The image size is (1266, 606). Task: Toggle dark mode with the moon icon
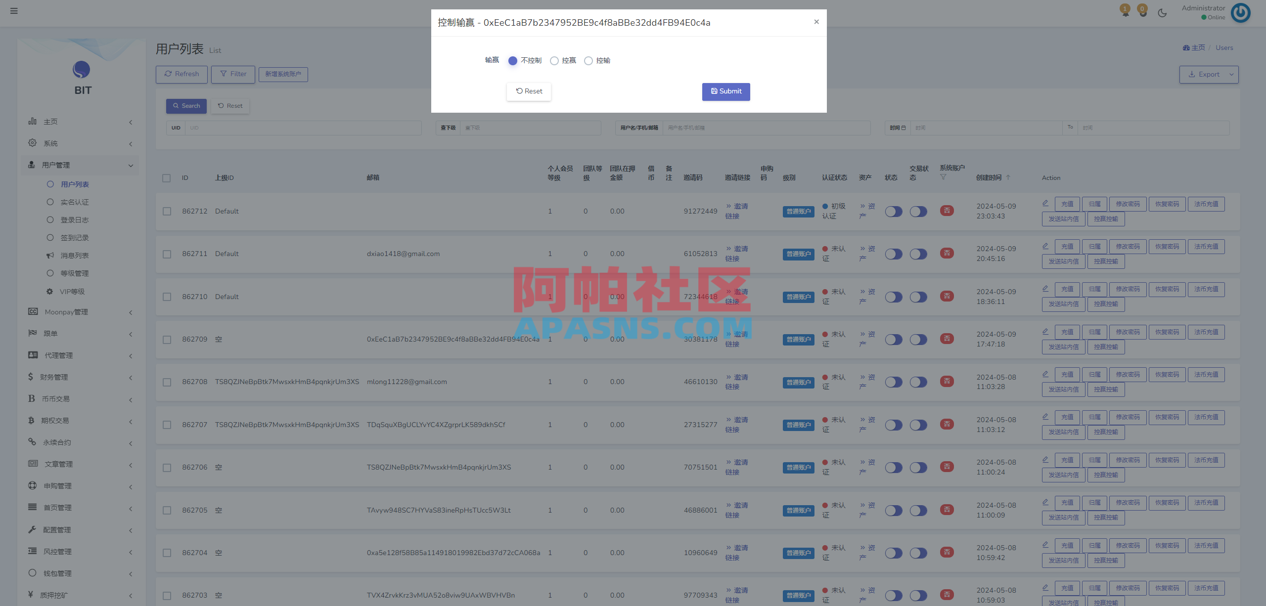click(x=1162, y=13)
